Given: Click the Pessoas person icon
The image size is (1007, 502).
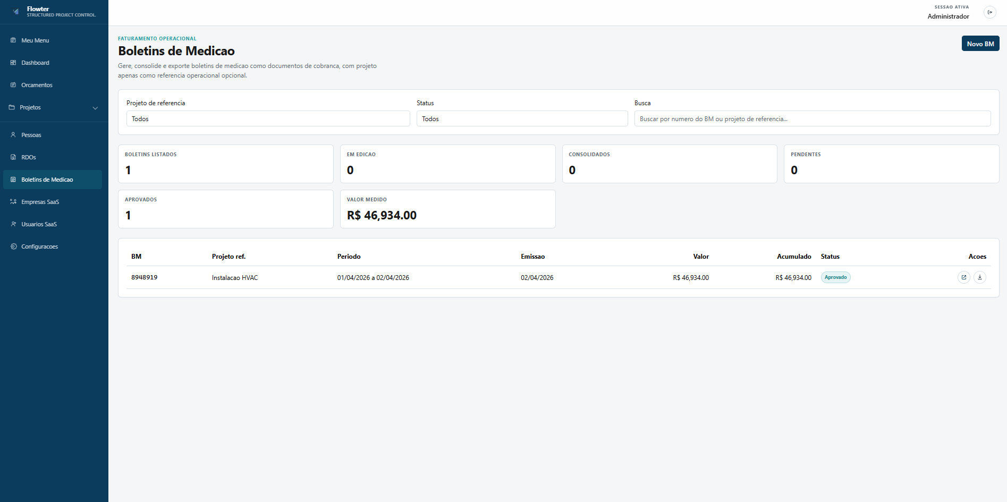Looking at the screenshot, I should tap(13, 135).
